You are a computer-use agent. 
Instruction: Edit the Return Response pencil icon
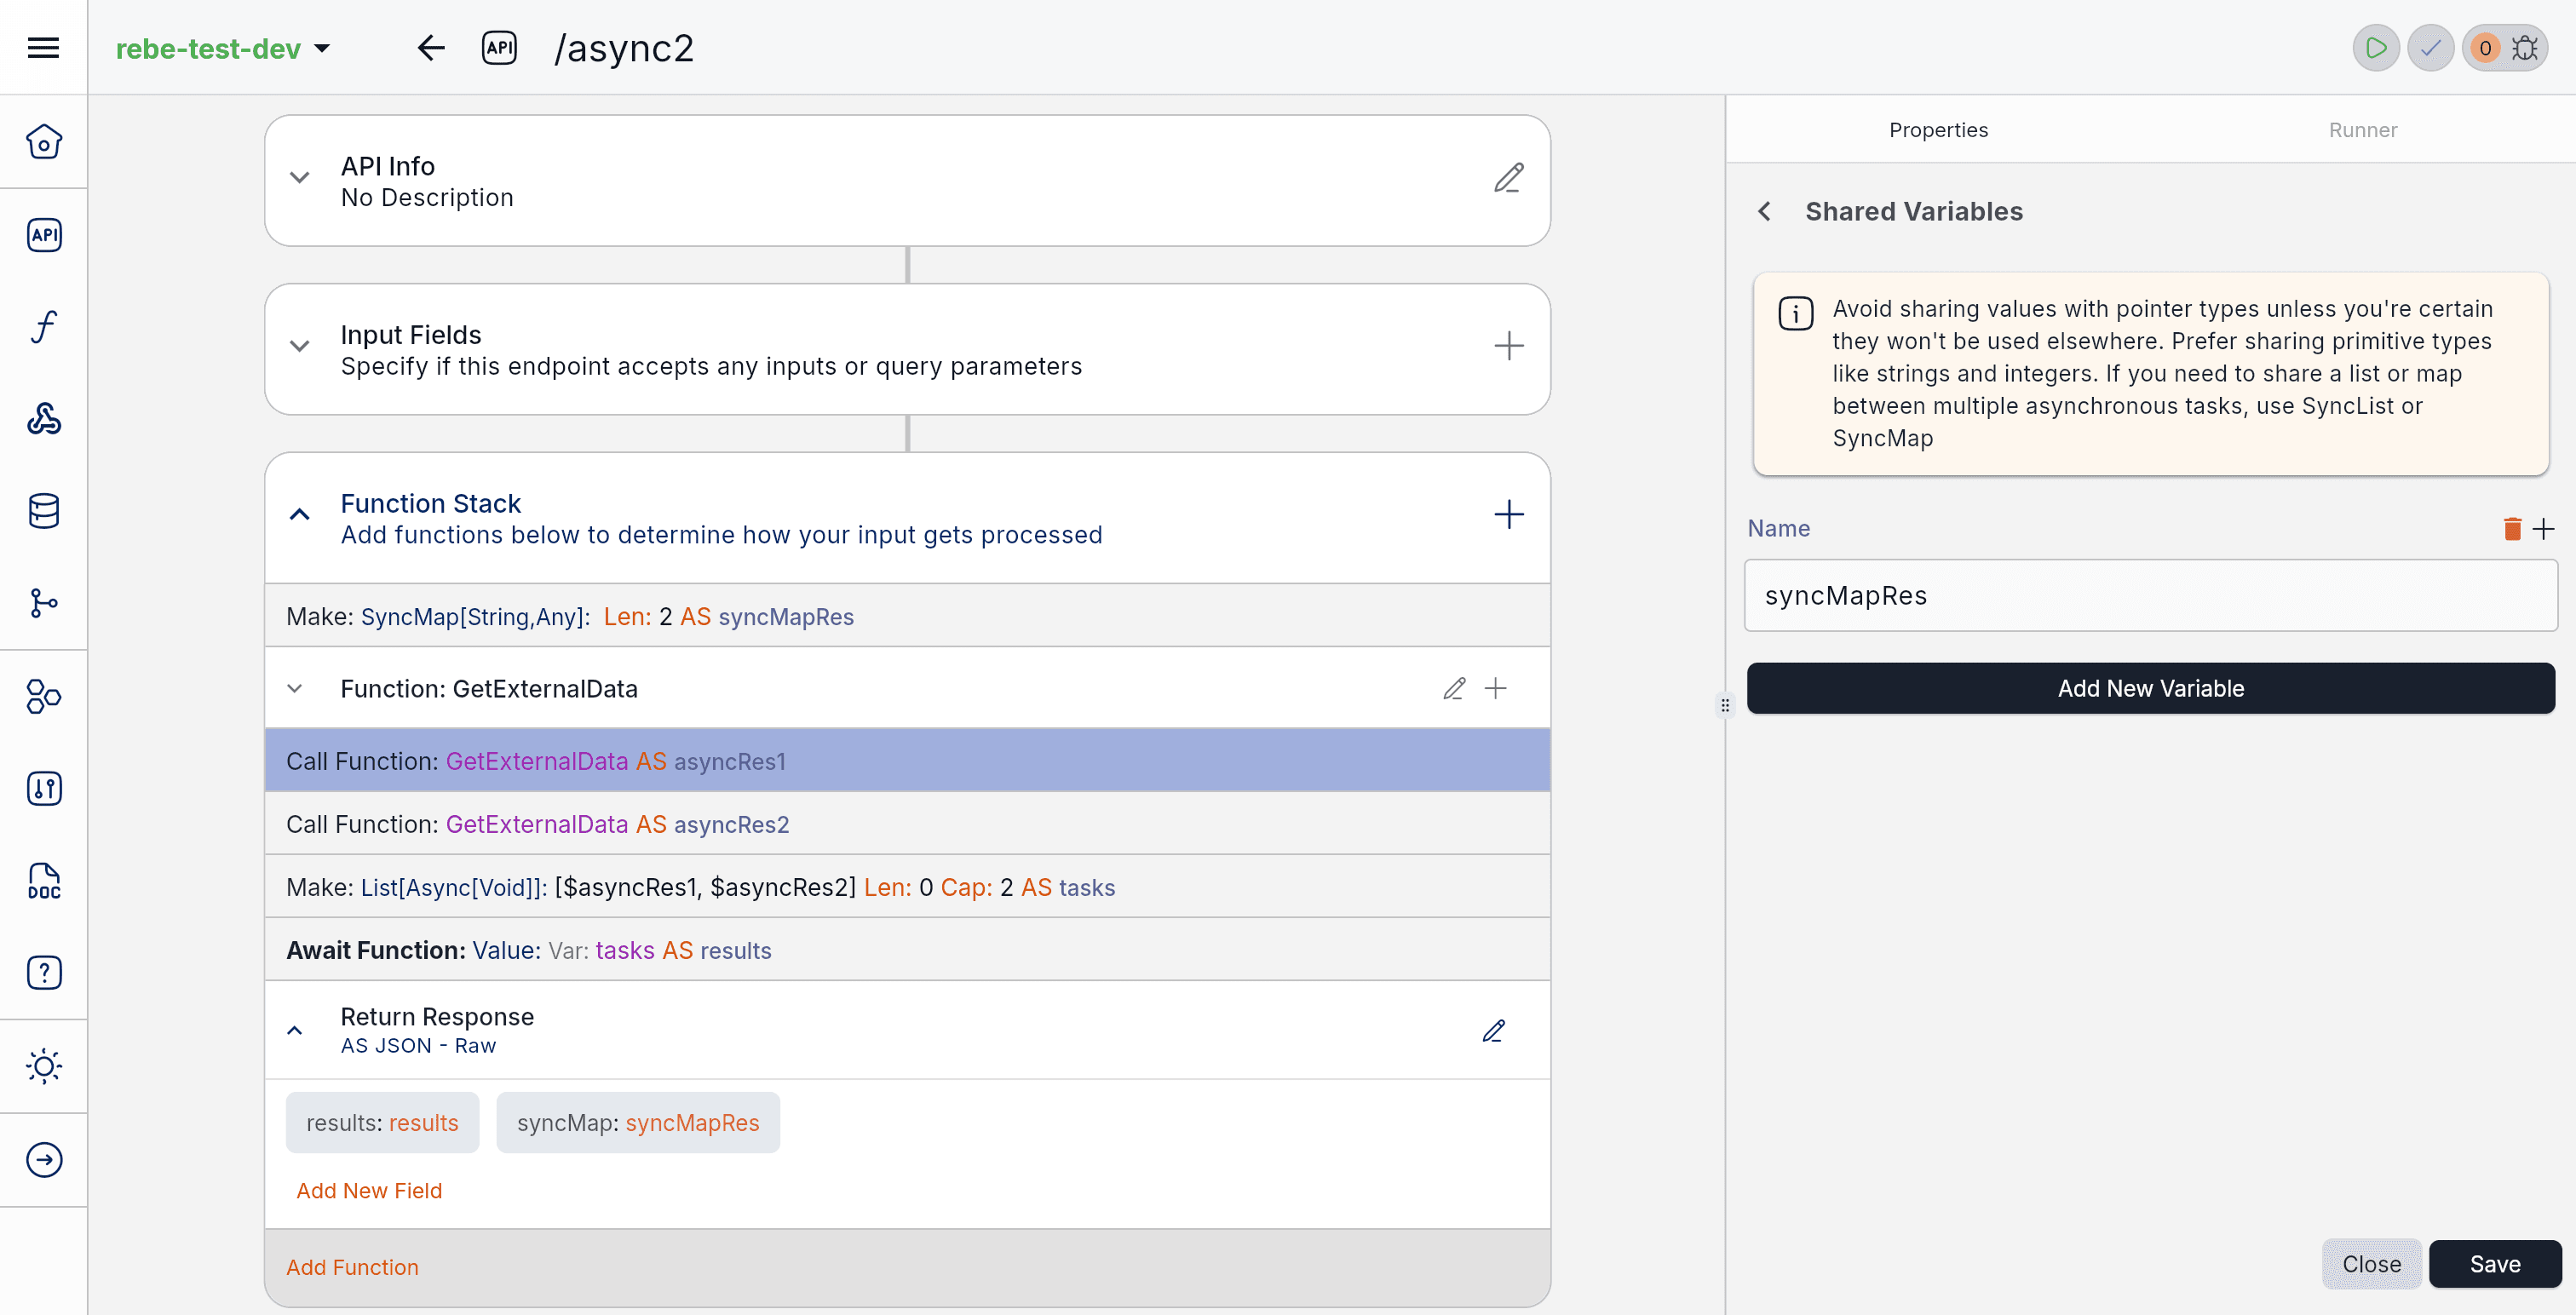coord(1494,1031)
